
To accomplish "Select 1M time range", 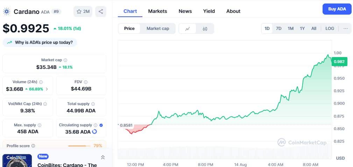I will pos(291,29).
